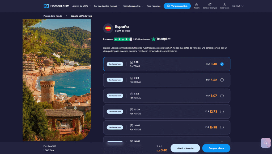Click the Trustpilot five-star rating
This screenshot has width=272, height=154.
[123, 39]
